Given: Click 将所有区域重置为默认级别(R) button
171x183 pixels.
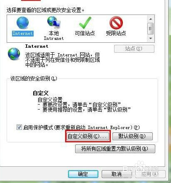Looking at the screenshot, I should click(x=115, y=149).
